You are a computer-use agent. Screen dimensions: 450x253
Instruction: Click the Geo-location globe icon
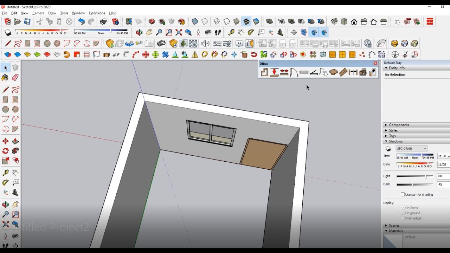pyautogui.click(x=368, y=44)
